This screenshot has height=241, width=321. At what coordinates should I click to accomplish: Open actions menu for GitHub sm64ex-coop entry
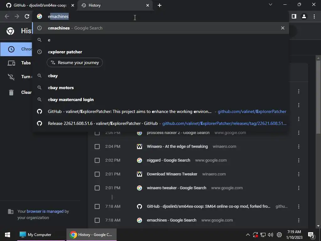pos(299,206)
